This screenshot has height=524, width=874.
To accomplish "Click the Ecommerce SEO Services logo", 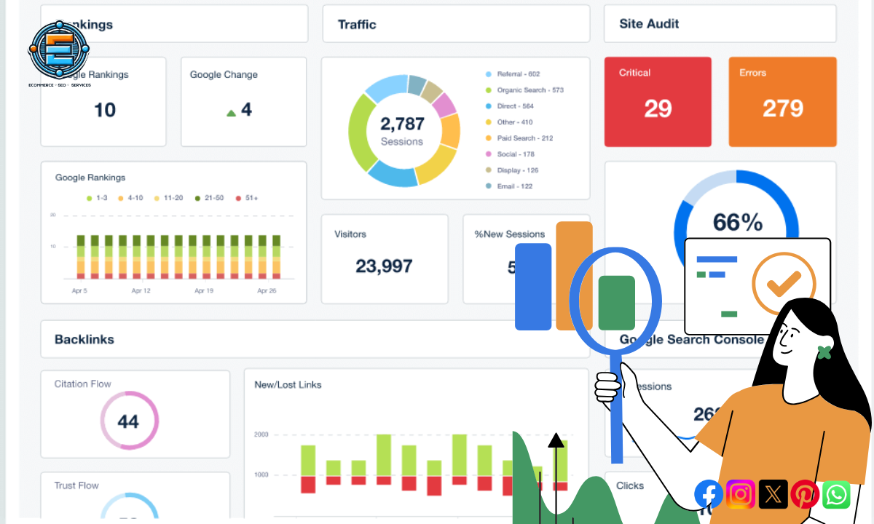I will tap(59, 49).
